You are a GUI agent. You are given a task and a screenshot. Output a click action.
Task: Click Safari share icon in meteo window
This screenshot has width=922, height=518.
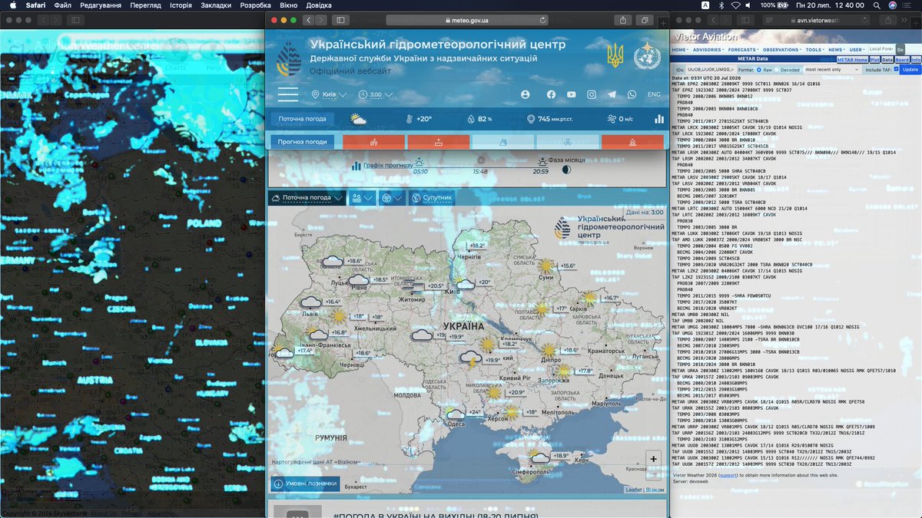623,20
